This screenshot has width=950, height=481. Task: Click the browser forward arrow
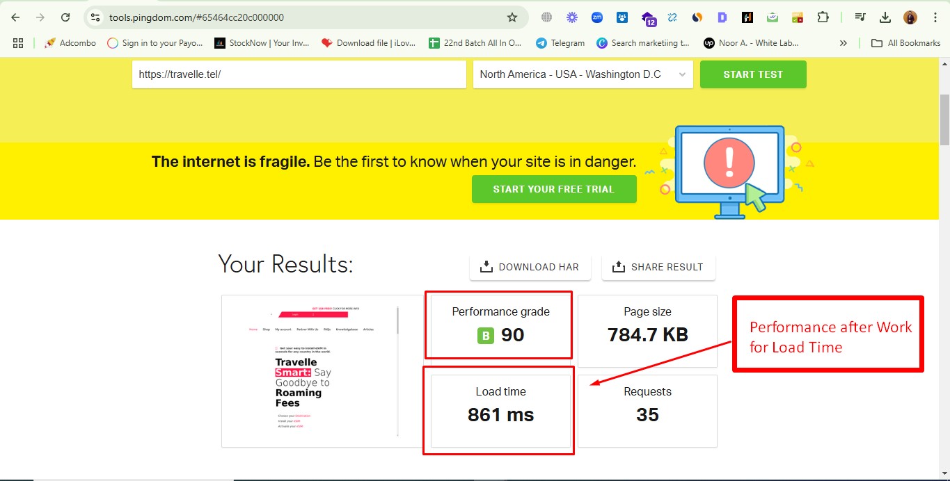(x=40, y=17)
